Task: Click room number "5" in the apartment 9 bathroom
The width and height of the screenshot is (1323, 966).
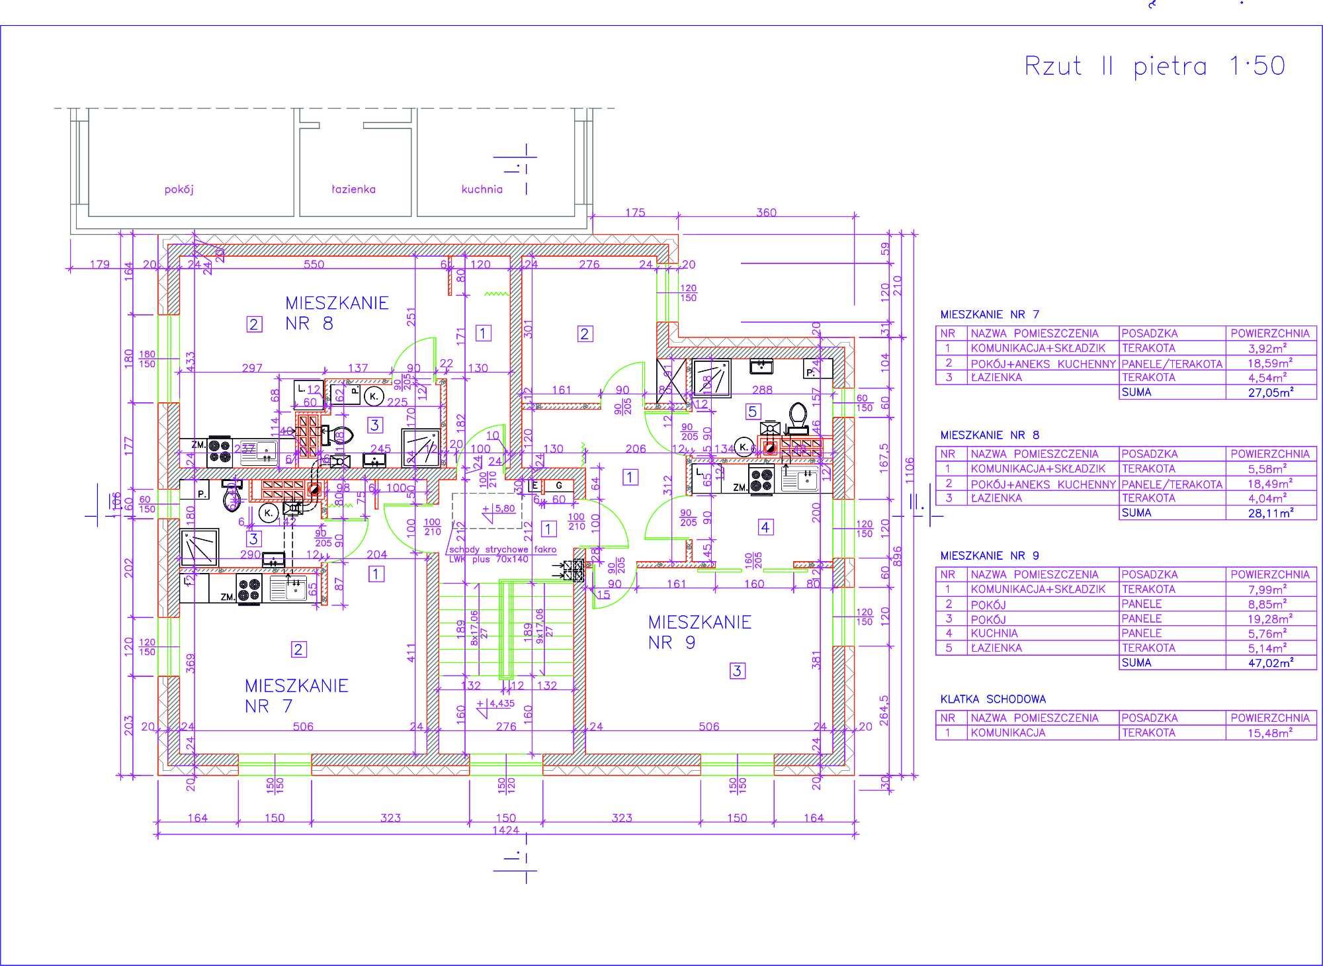Action: pyautogui.click(x=752, y=412)
